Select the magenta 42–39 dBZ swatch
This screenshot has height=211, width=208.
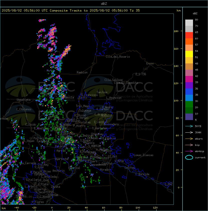pos(189,79)
